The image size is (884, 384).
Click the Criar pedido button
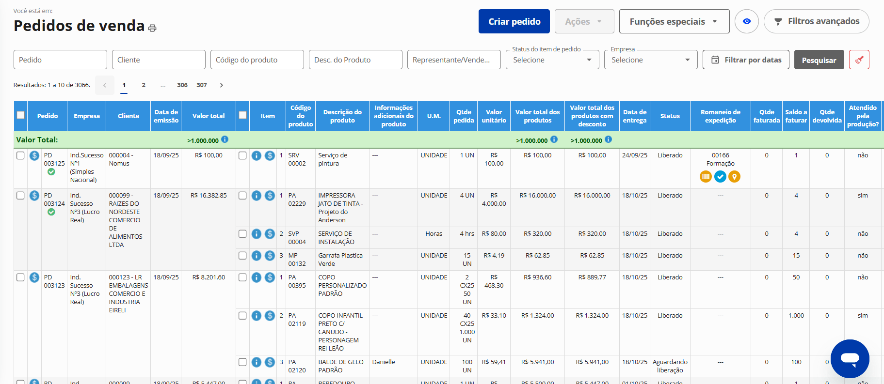(x=514, y=21)
